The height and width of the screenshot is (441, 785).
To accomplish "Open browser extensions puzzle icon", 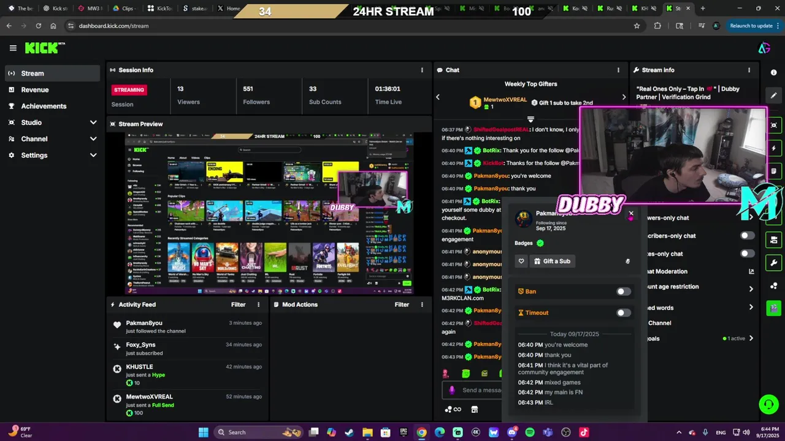I will tap(657, 26).
